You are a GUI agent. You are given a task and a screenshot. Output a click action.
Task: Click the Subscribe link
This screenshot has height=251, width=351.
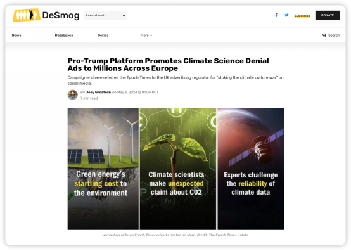click(302, 16)
